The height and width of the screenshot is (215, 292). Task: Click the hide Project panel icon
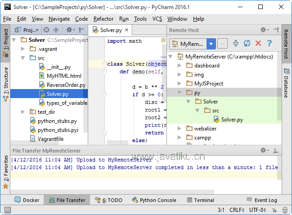coord(82,30)
